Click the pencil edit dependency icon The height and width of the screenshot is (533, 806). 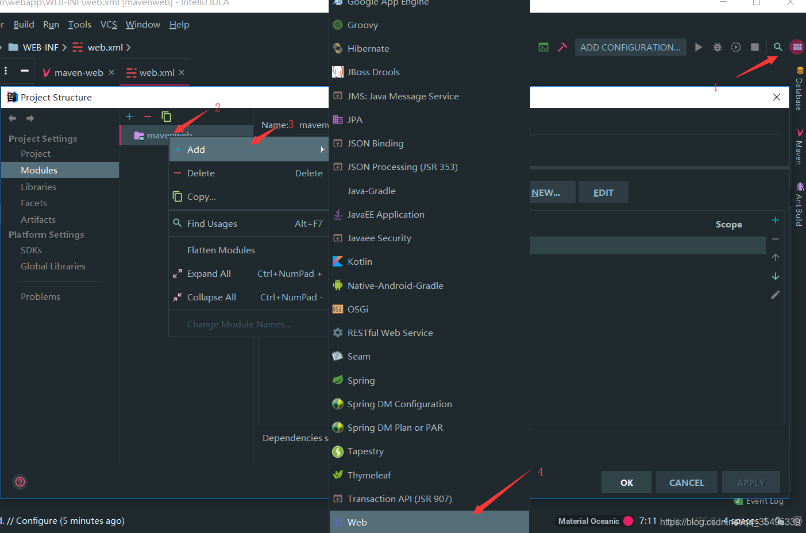776,295
